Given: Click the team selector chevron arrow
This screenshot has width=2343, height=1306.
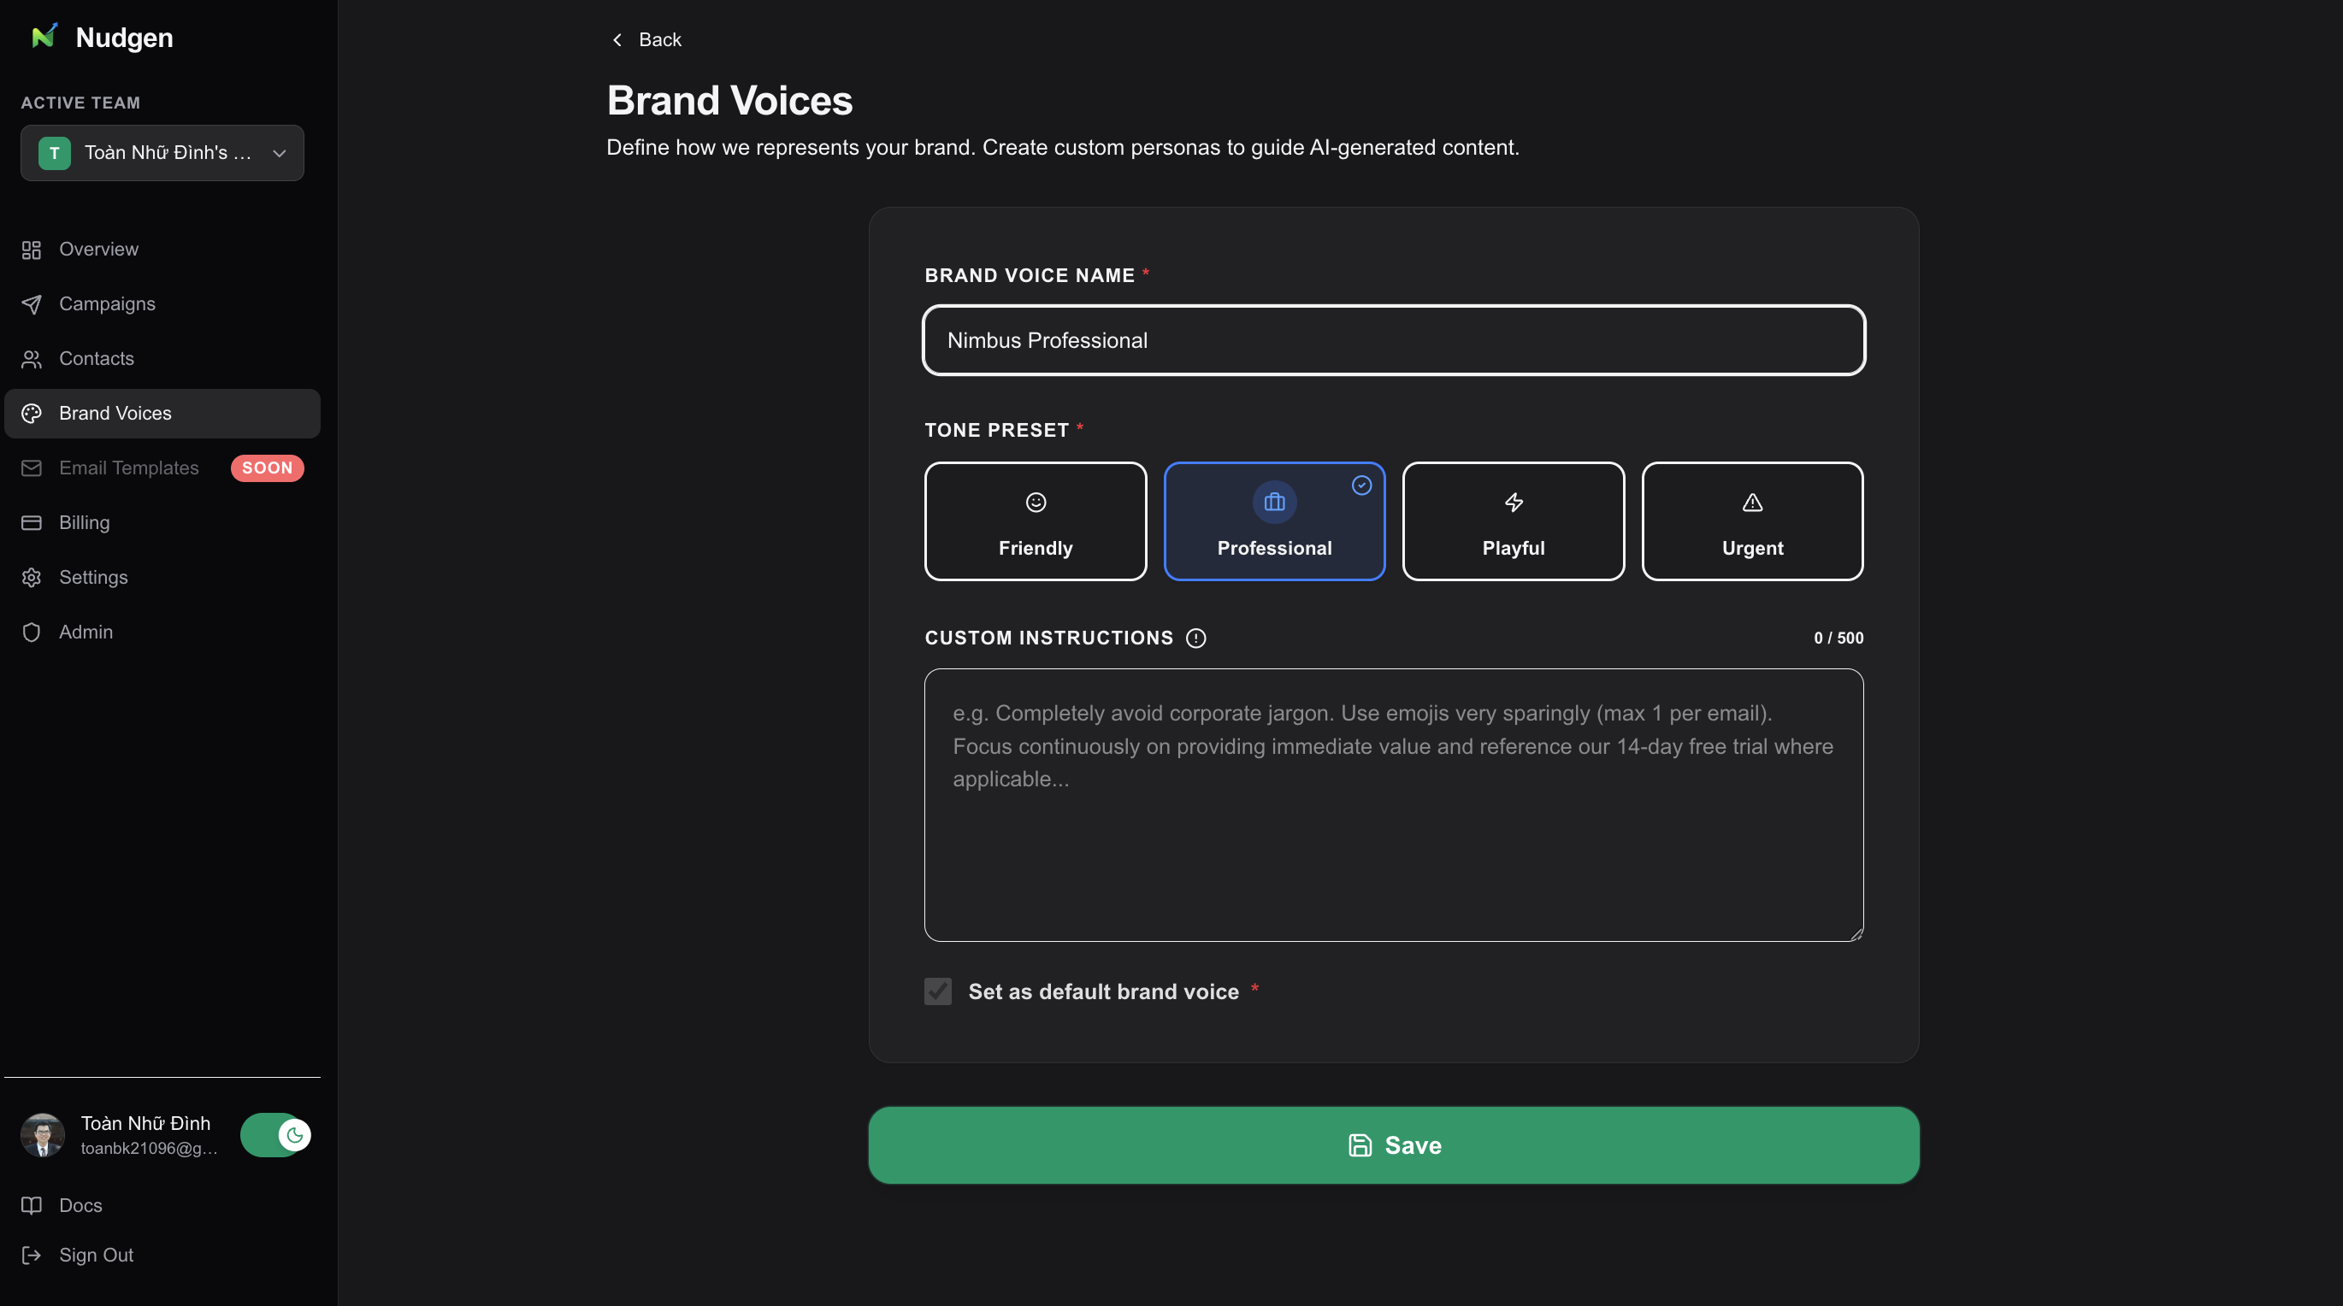Looking at the screenshot, I should pyautogui.click(x=280, y=153).
